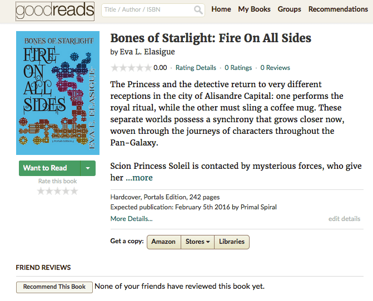Go to My Books
Viewport: 373px width, 301px height.
click(254, 9)
